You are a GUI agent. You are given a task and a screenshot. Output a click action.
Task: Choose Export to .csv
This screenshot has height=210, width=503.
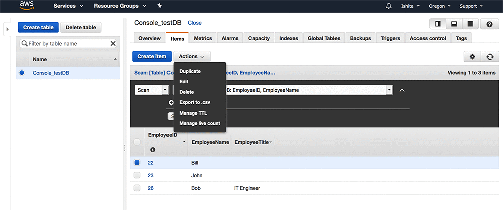(x=195, y=102)
